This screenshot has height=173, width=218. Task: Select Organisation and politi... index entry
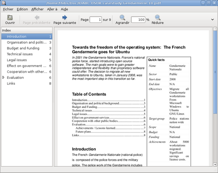point(27,42)
